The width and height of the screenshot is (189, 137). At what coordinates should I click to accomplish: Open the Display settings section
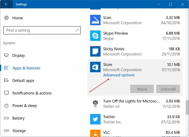click(19, 55)
